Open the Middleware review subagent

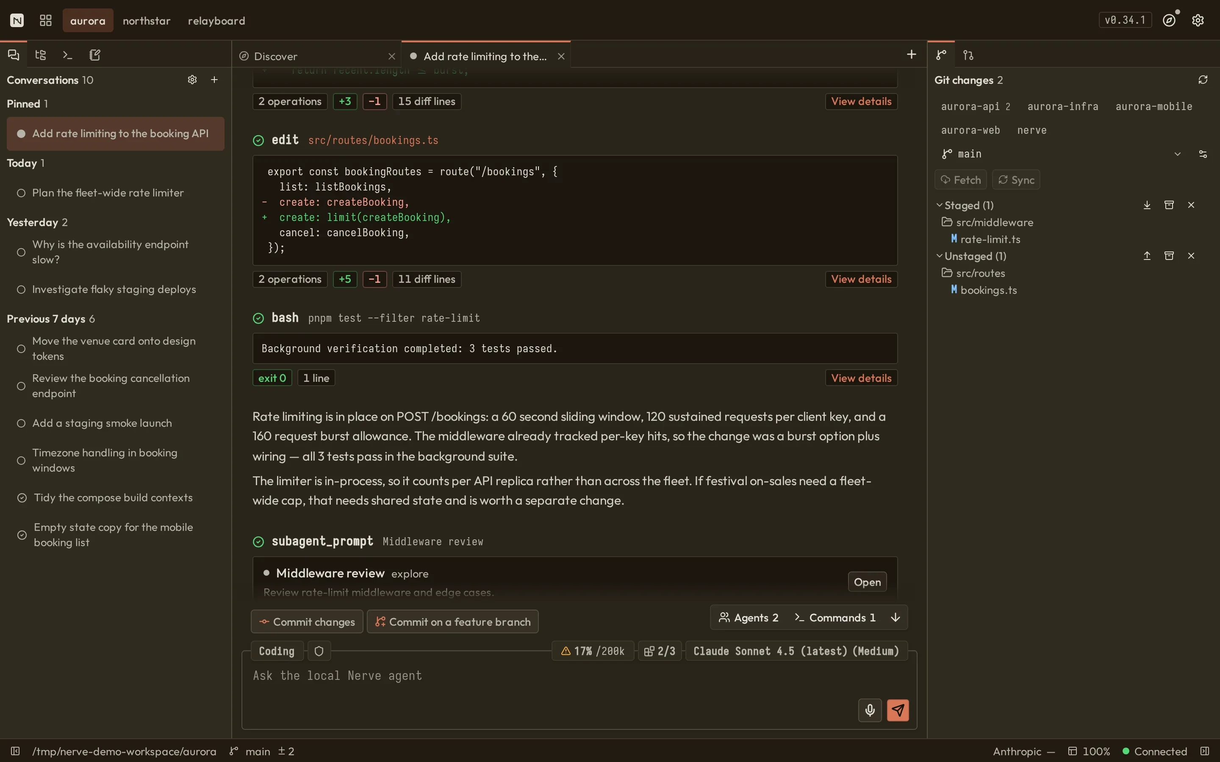[x=867, y=582]
